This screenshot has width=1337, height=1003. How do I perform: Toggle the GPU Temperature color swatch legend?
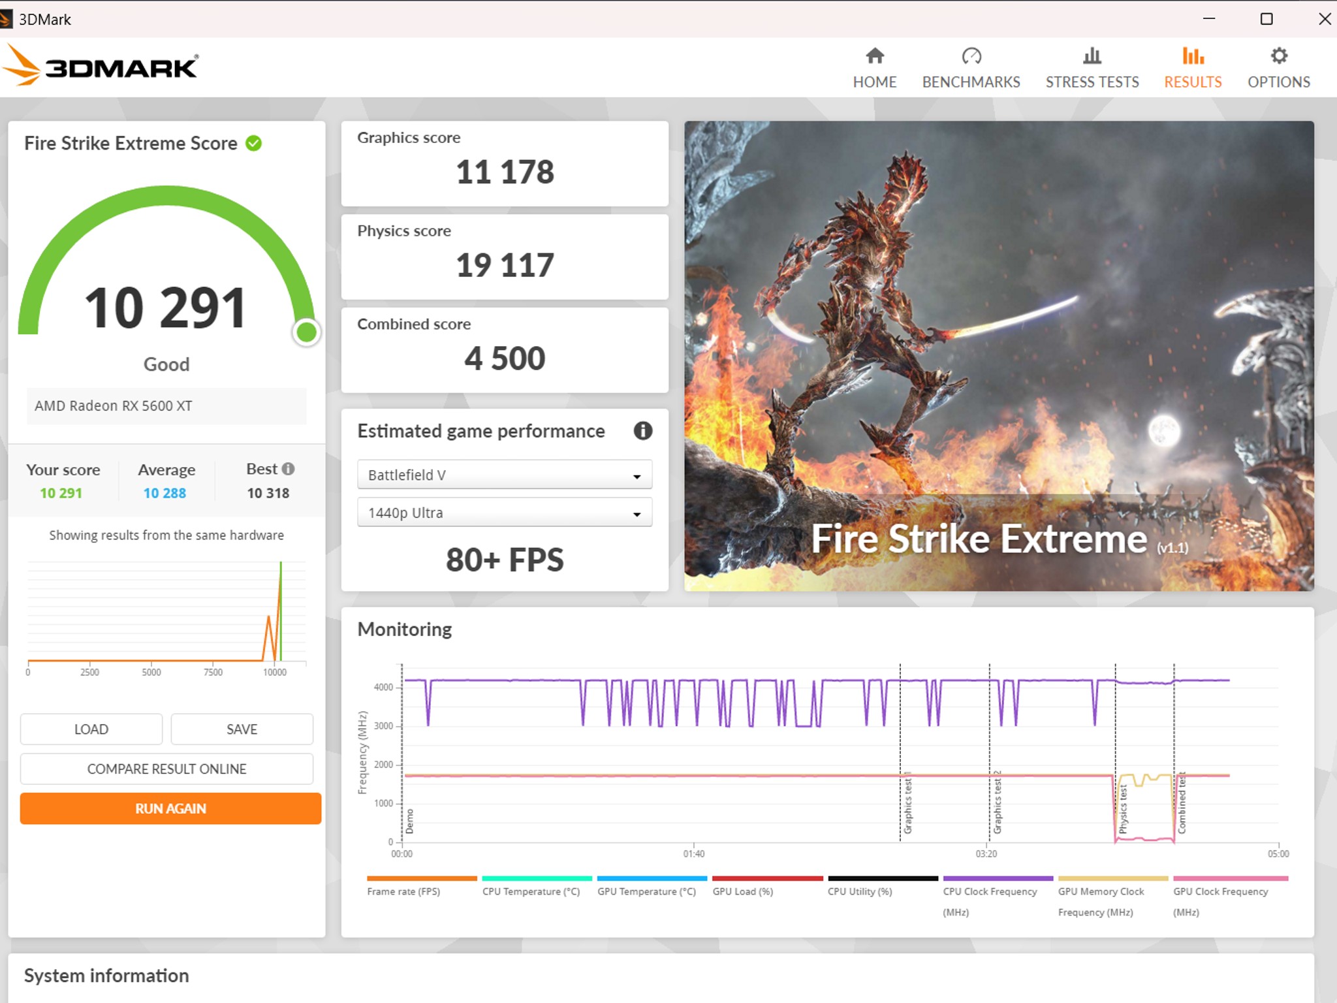pyautogui.click(x=652, y=878)
